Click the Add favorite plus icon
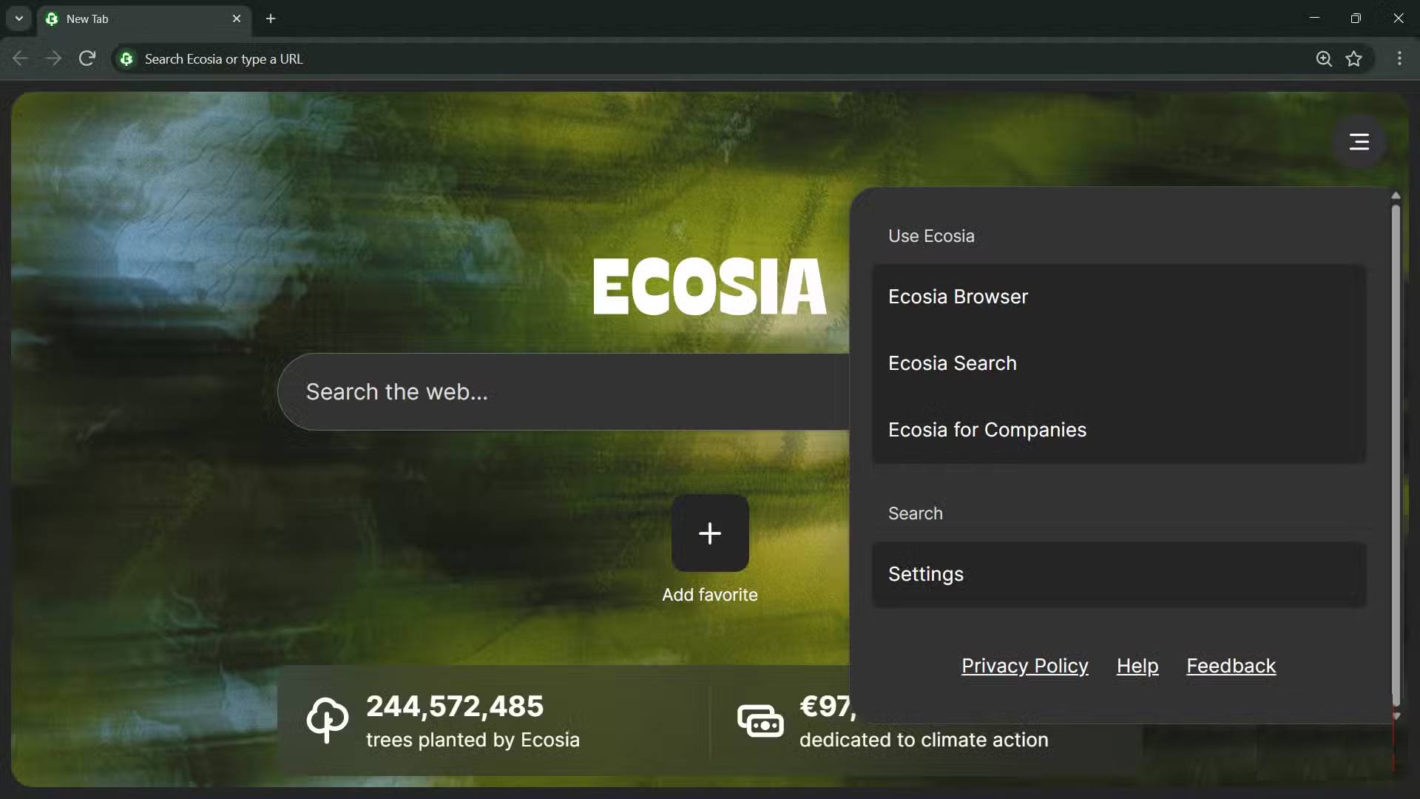The image size is (1420, 799). tap(709, 533)
